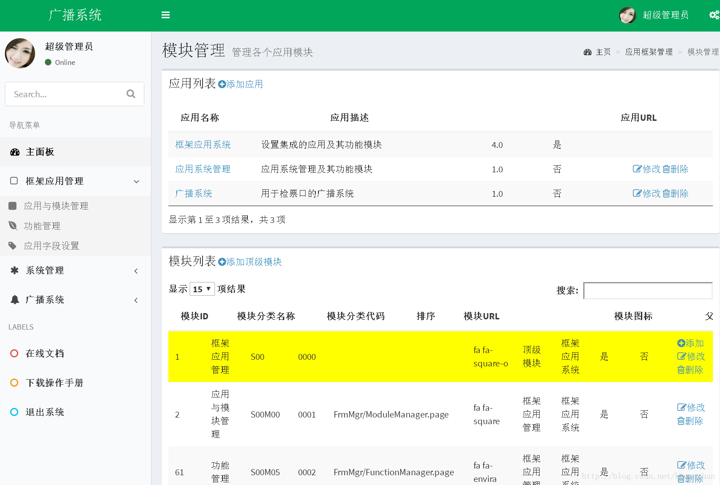
Task: Click the dashboard icon beside 主面板
Action: [x=15, y=152]
